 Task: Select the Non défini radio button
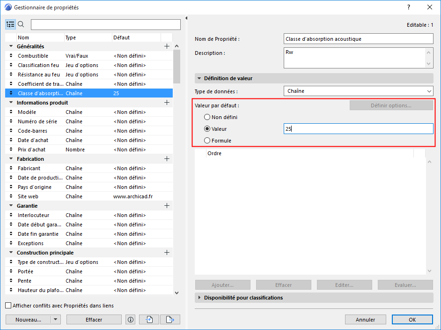click(207, 117)
